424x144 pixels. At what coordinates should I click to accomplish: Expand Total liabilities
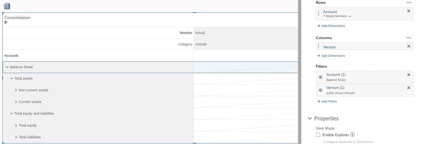coord(16,137)
